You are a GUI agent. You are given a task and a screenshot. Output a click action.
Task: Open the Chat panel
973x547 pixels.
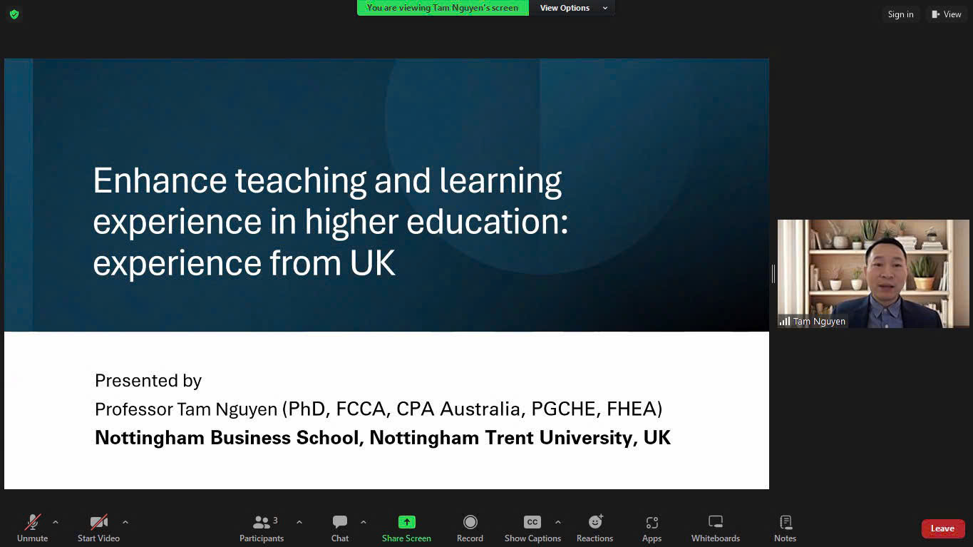pos(340,528)
